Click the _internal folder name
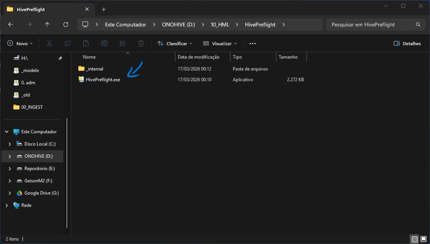The image size is (430, 244). coord(95,69)
